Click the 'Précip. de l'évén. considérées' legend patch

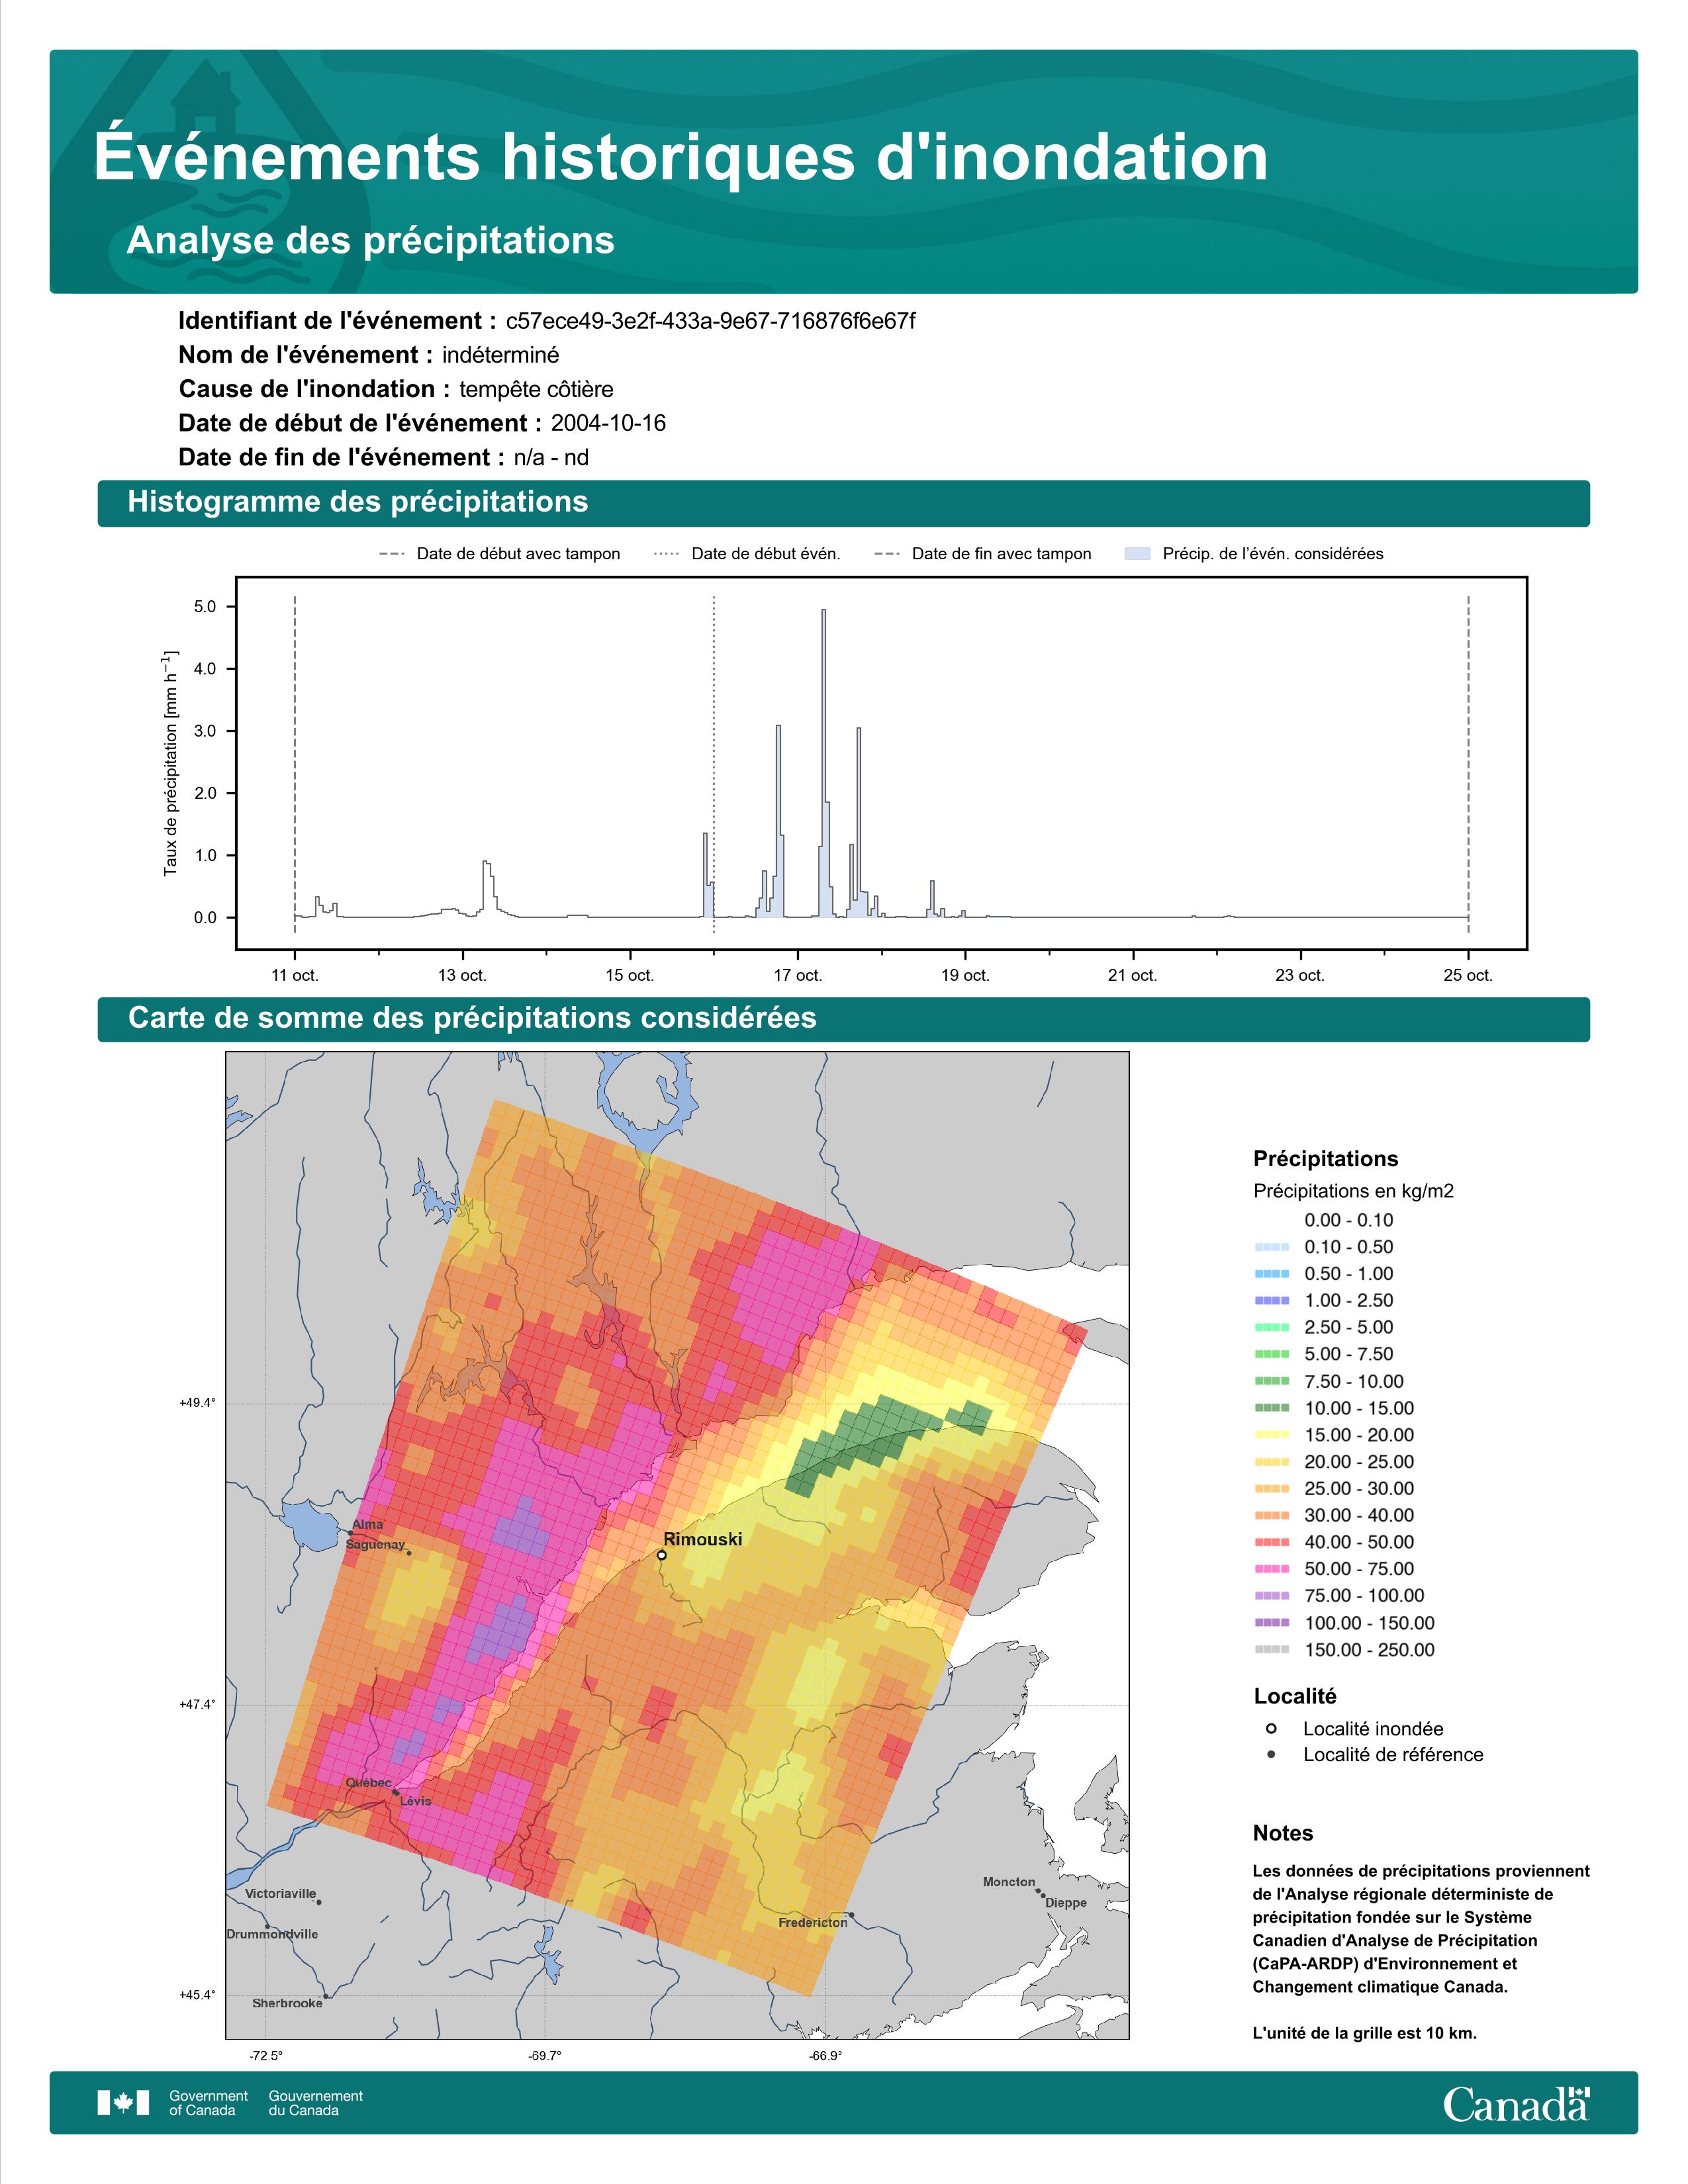[x=1137, y=554]
